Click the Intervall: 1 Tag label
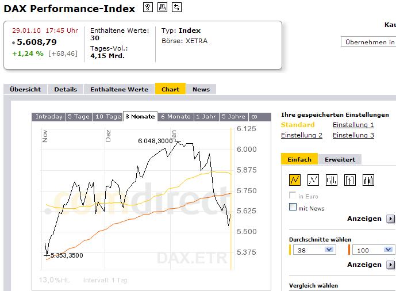 [x=105, y=280]
